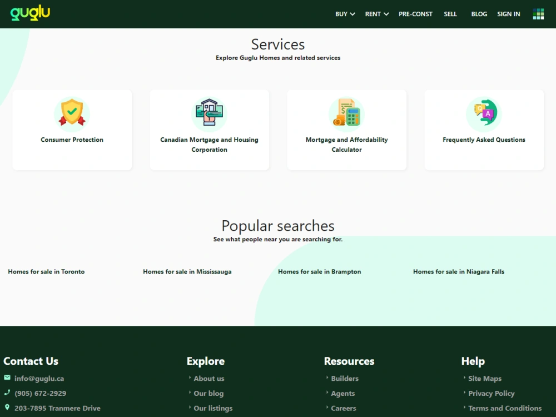
Task: Click the Explore footer heading
Action: [206, 361]
